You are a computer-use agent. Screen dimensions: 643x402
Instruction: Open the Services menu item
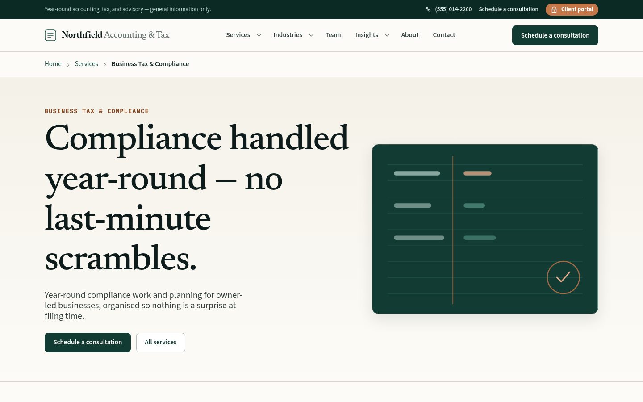[238, 35]
